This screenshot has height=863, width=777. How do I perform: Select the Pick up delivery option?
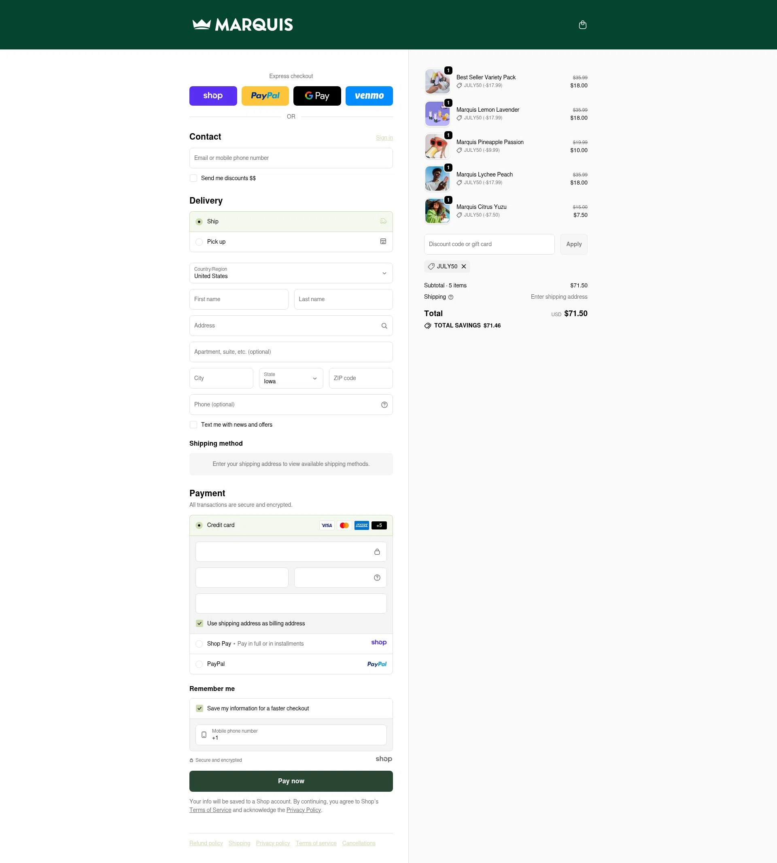pyautogui.click(x=199, y=242)
